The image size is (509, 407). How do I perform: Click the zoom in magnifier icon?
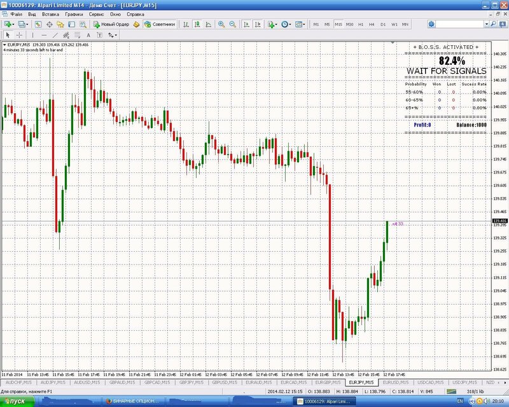[221, 24]
